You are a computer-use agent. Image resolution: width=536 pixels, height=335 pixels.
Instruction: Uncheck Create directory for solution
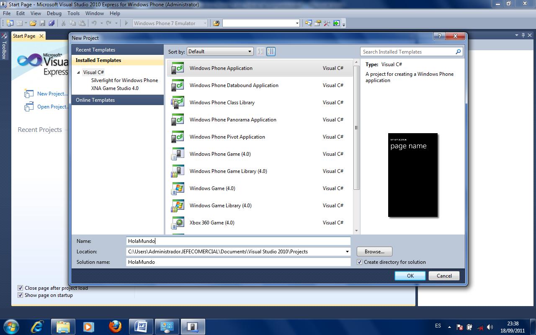[359, 262]
